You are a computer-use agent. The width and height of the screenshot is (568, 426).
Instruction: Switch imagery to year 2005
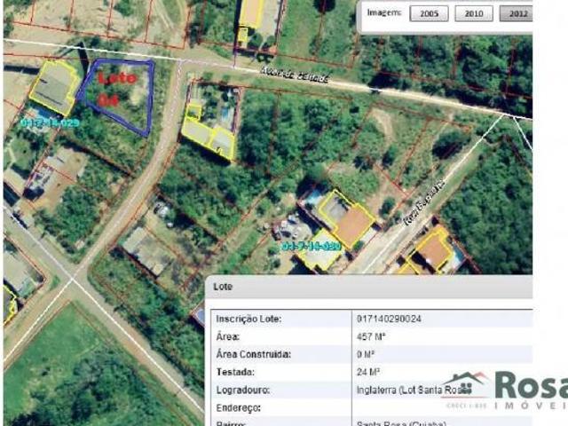(429, 13)
